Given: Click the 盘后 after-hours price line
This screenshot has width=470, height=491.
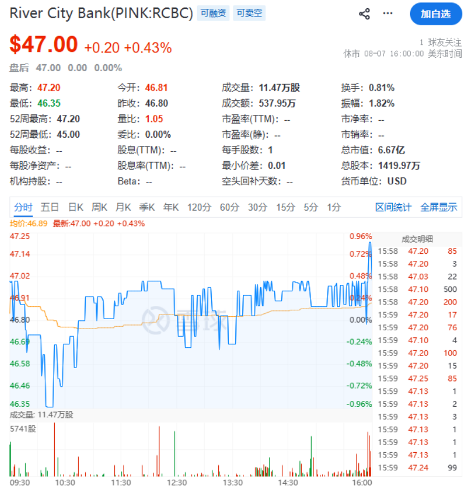Looking at the screenshot, I should pos(66,68).
